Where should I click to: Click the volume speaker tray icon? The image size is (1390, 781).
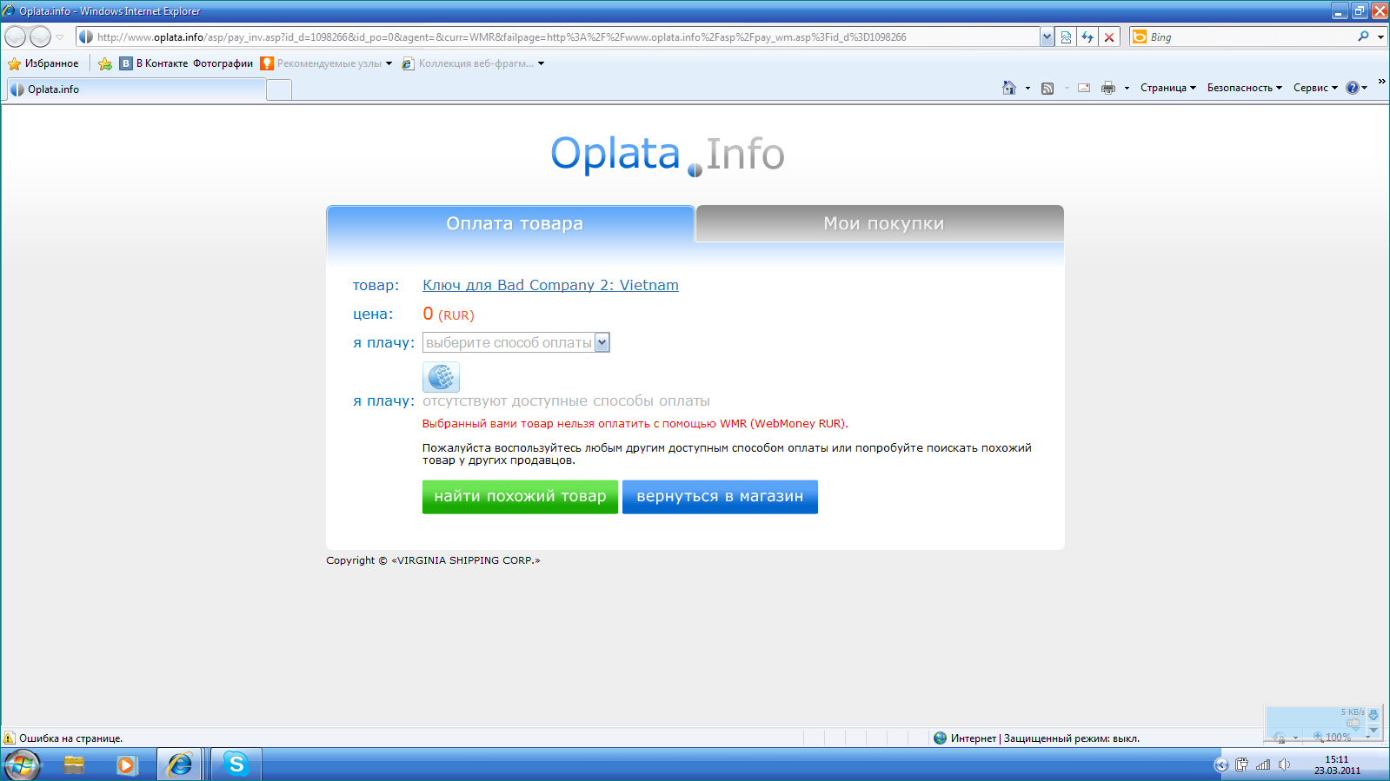(x=1284, y=764)
